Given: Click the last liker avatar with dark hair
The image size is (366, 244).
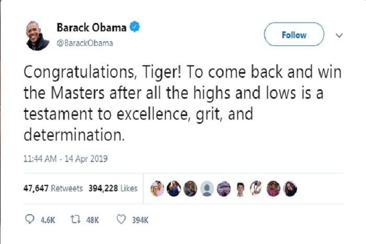Looking at the screenshot, I should pos(290,188).
